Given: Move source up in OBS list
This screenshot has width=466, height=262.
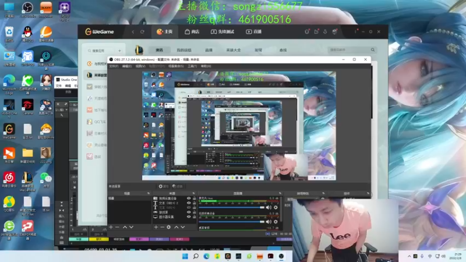Looking at the screenshot, I should [176, 227].
